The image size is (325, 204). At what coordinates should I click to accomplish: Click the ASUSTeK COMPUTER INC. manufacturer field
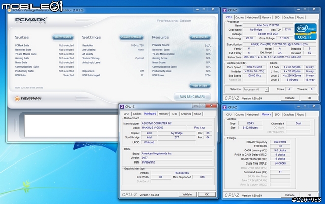[x=176, y=123]
